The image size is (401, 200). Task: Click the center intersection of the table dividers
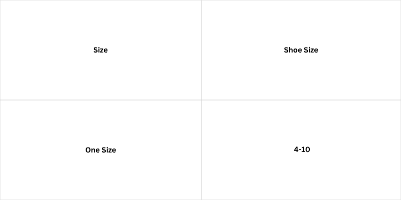point(201,100)
